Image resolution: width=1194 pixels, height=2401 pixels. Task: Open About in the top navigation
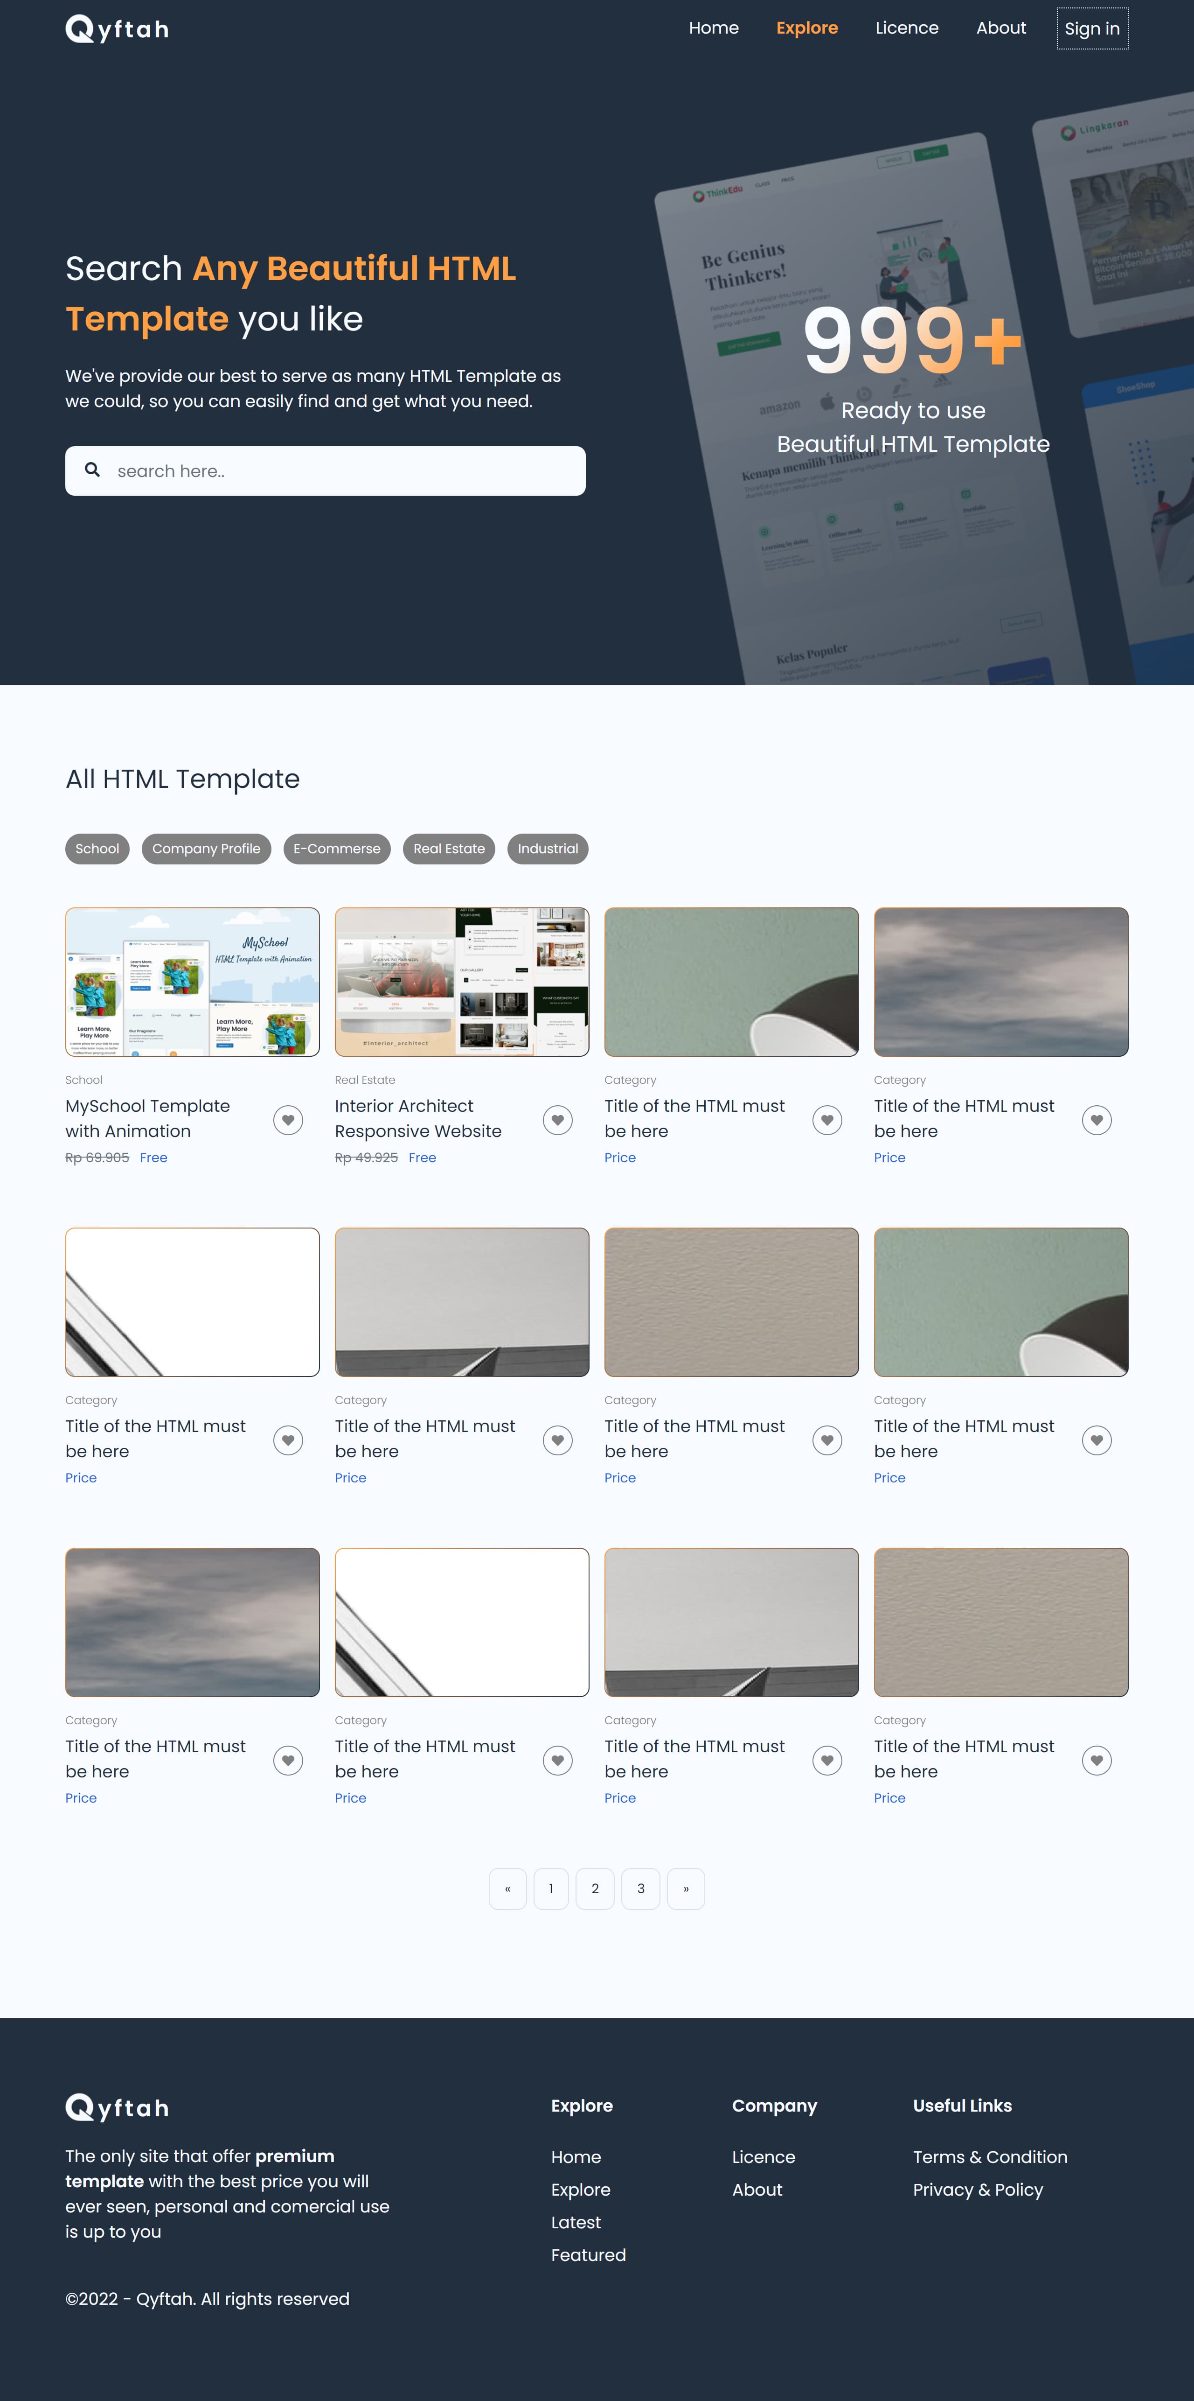[x=1000, y=28]
